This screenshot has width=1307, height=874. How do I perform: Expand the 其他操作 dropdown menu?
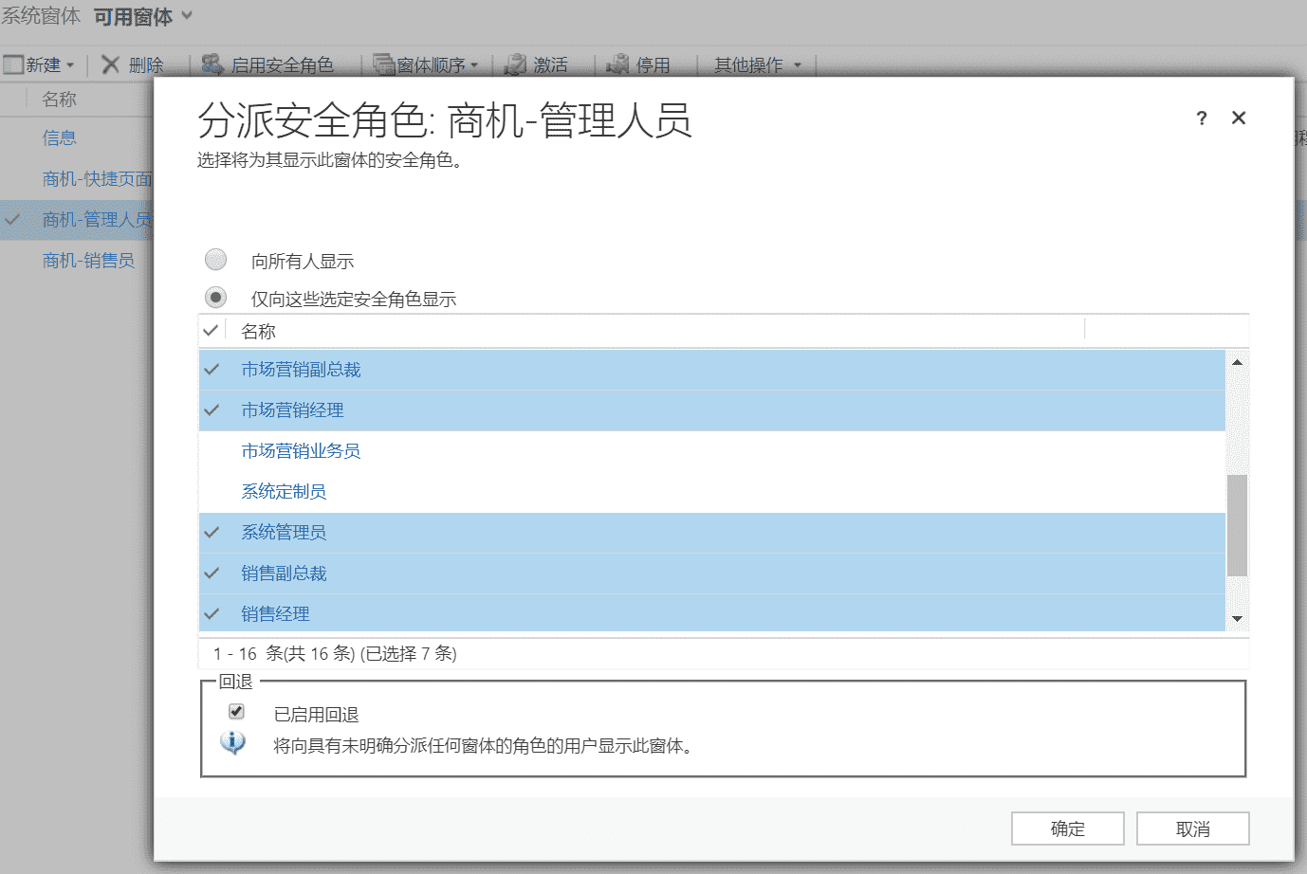pyautogui.click(x=798, y=65)
